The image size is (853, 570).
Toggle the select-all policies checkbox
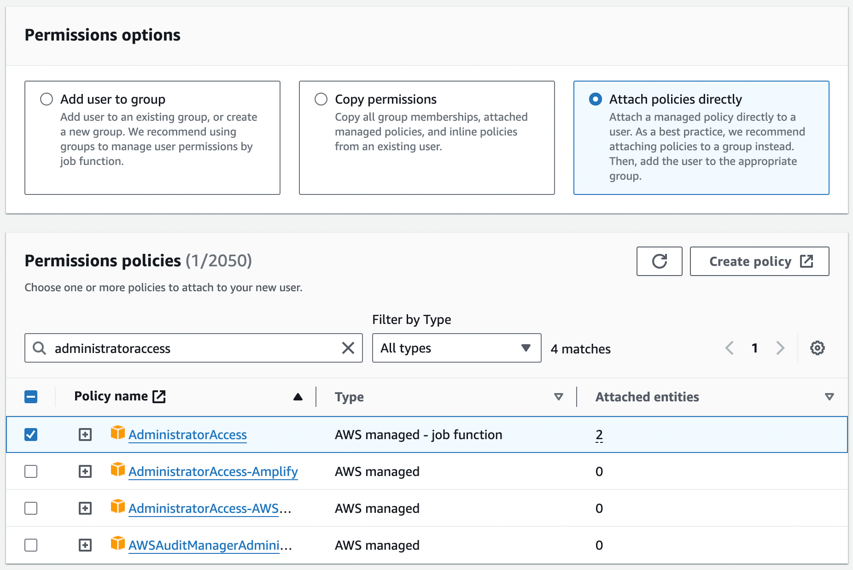(31, 397)
